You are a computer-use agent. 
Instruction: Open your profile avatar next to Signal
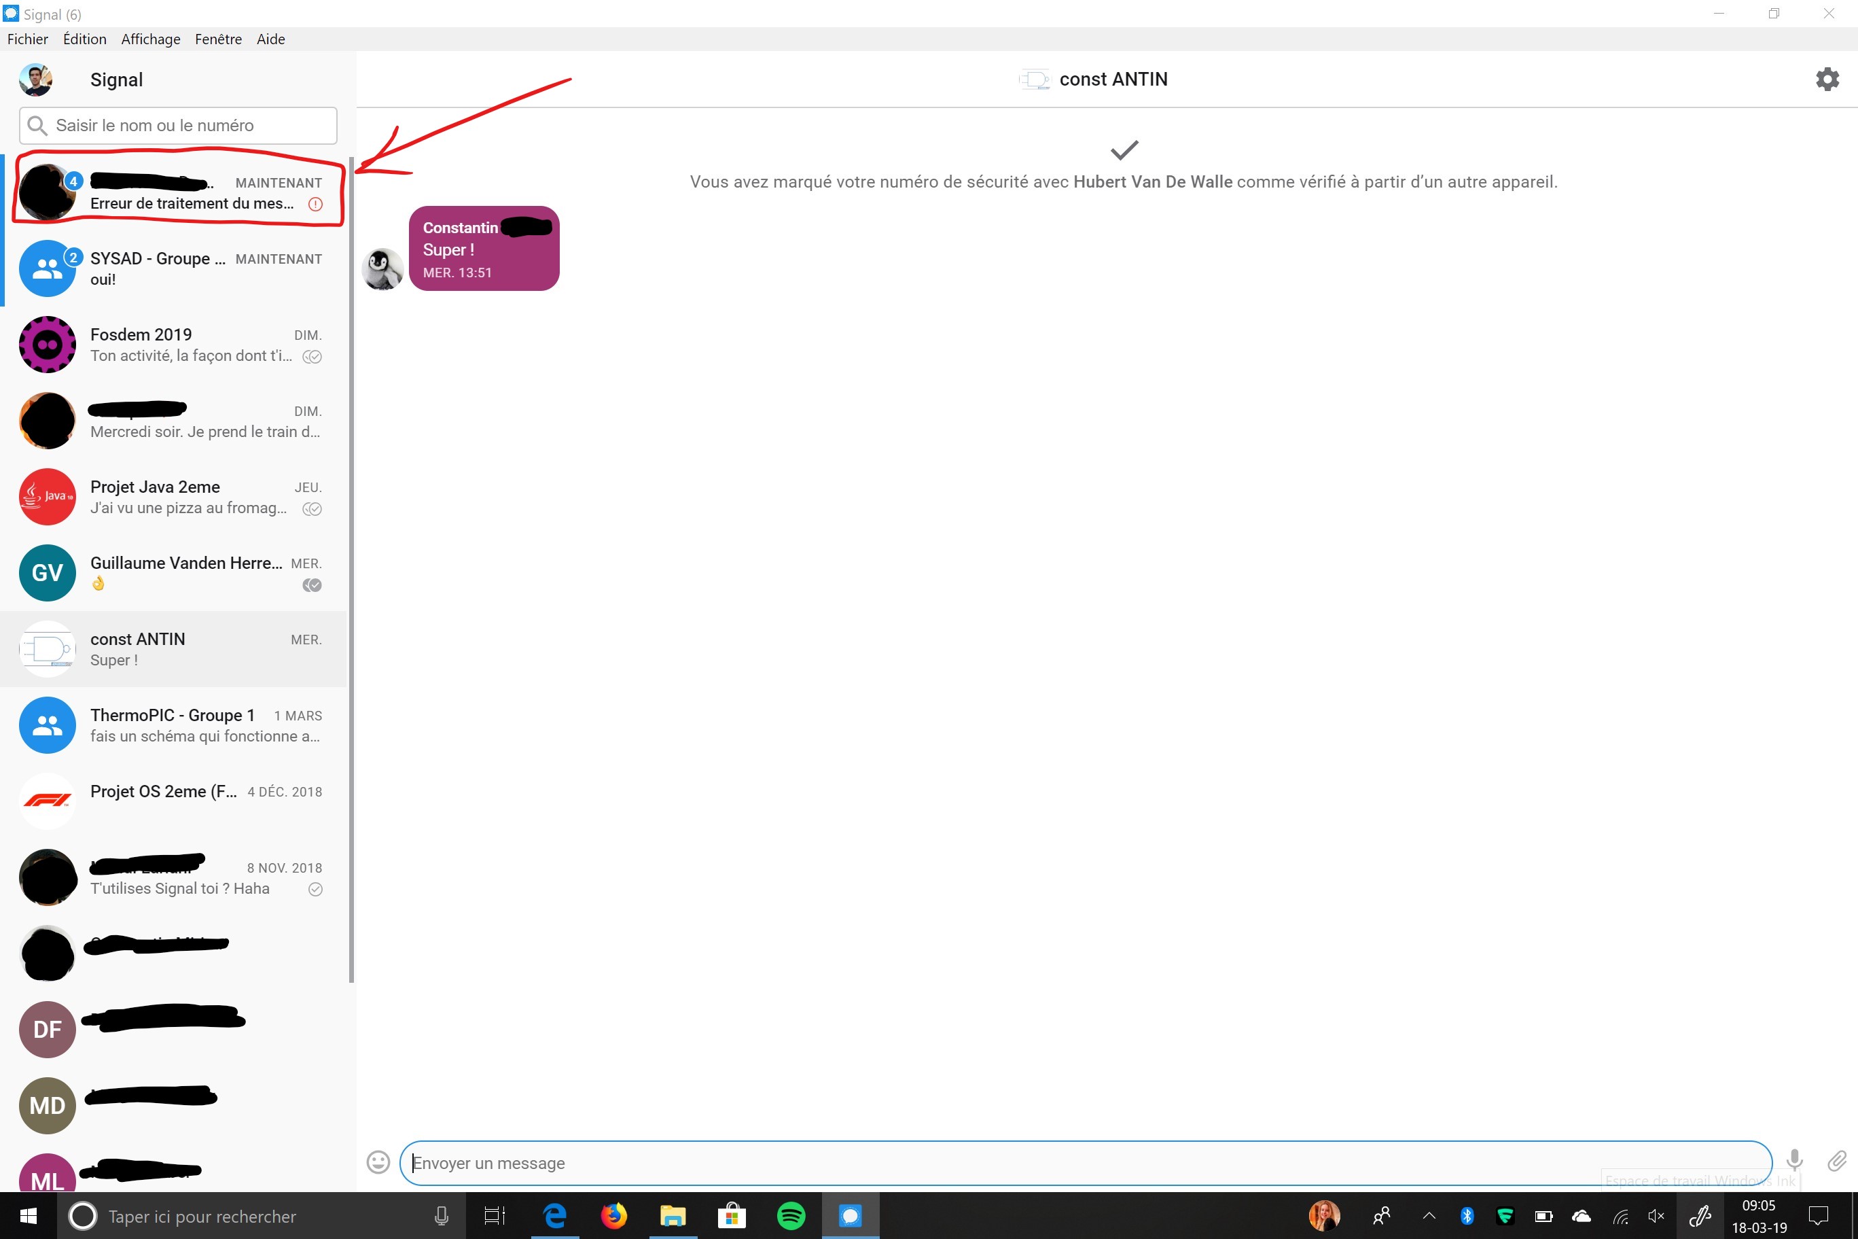point(35,80)
